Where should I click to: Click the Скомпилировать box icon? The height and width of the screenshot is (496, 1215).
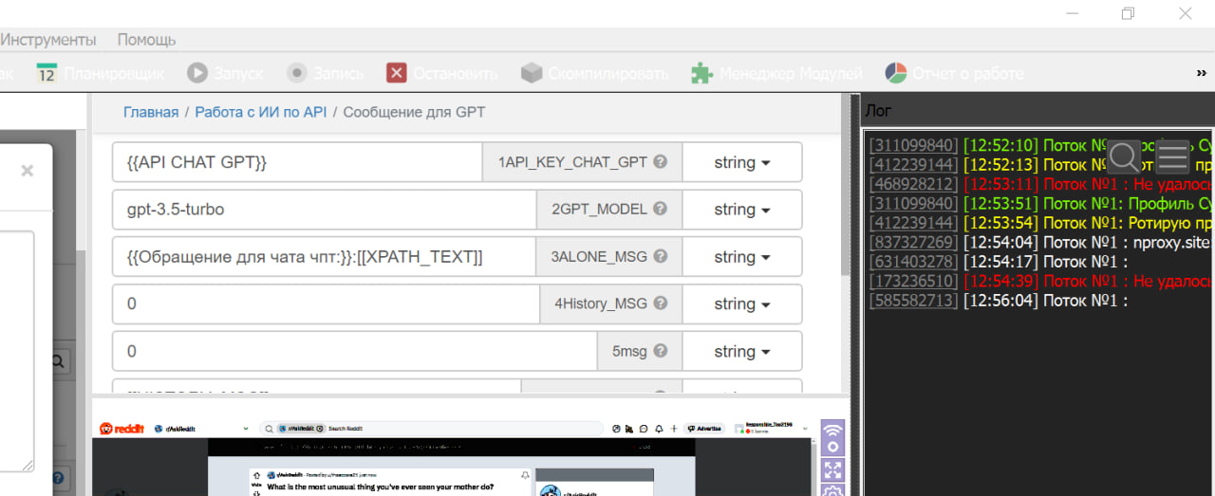532,73
